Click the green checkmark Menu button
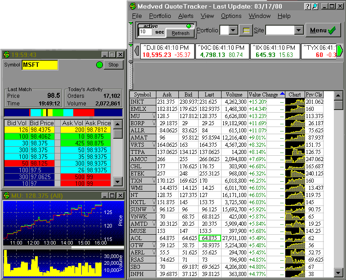 pos(323,31)
